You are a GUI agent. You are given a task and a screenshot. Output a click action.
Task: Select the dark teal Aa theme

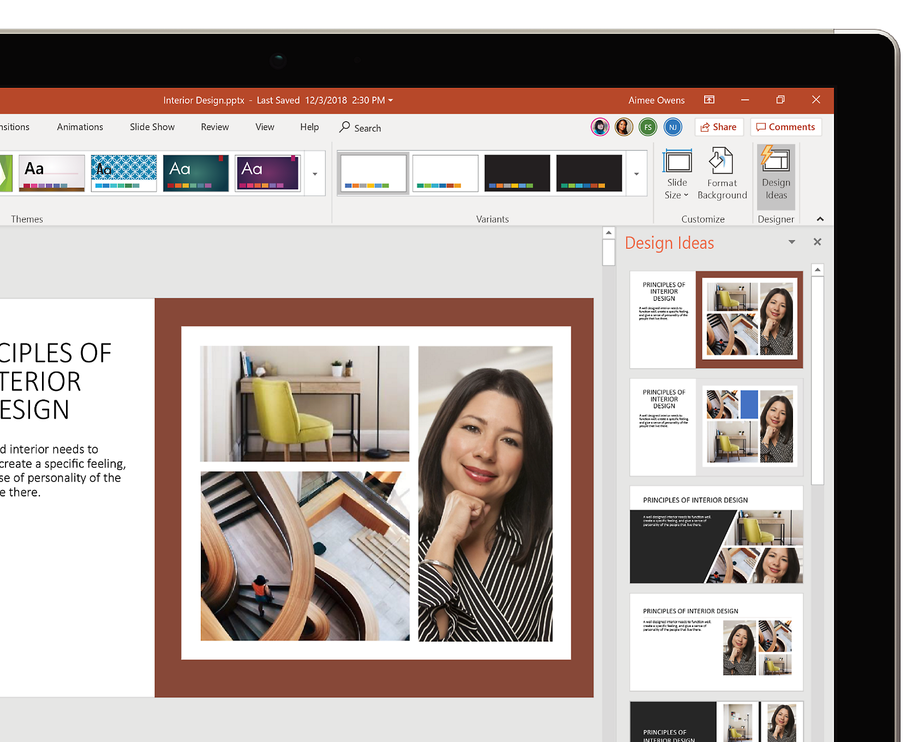pos(196,173)
